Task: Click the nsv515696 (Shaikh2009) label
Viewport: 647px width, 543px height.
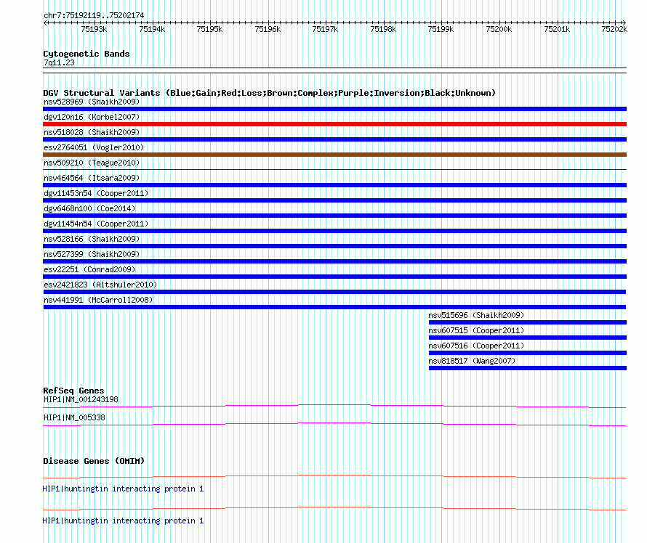Action: (476, 315)
